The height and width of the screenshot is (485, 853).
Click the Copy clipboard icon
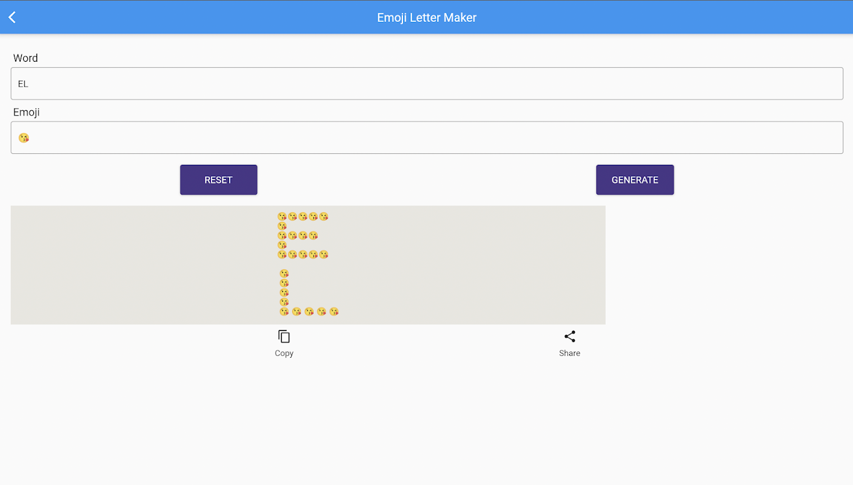point(284,336)
